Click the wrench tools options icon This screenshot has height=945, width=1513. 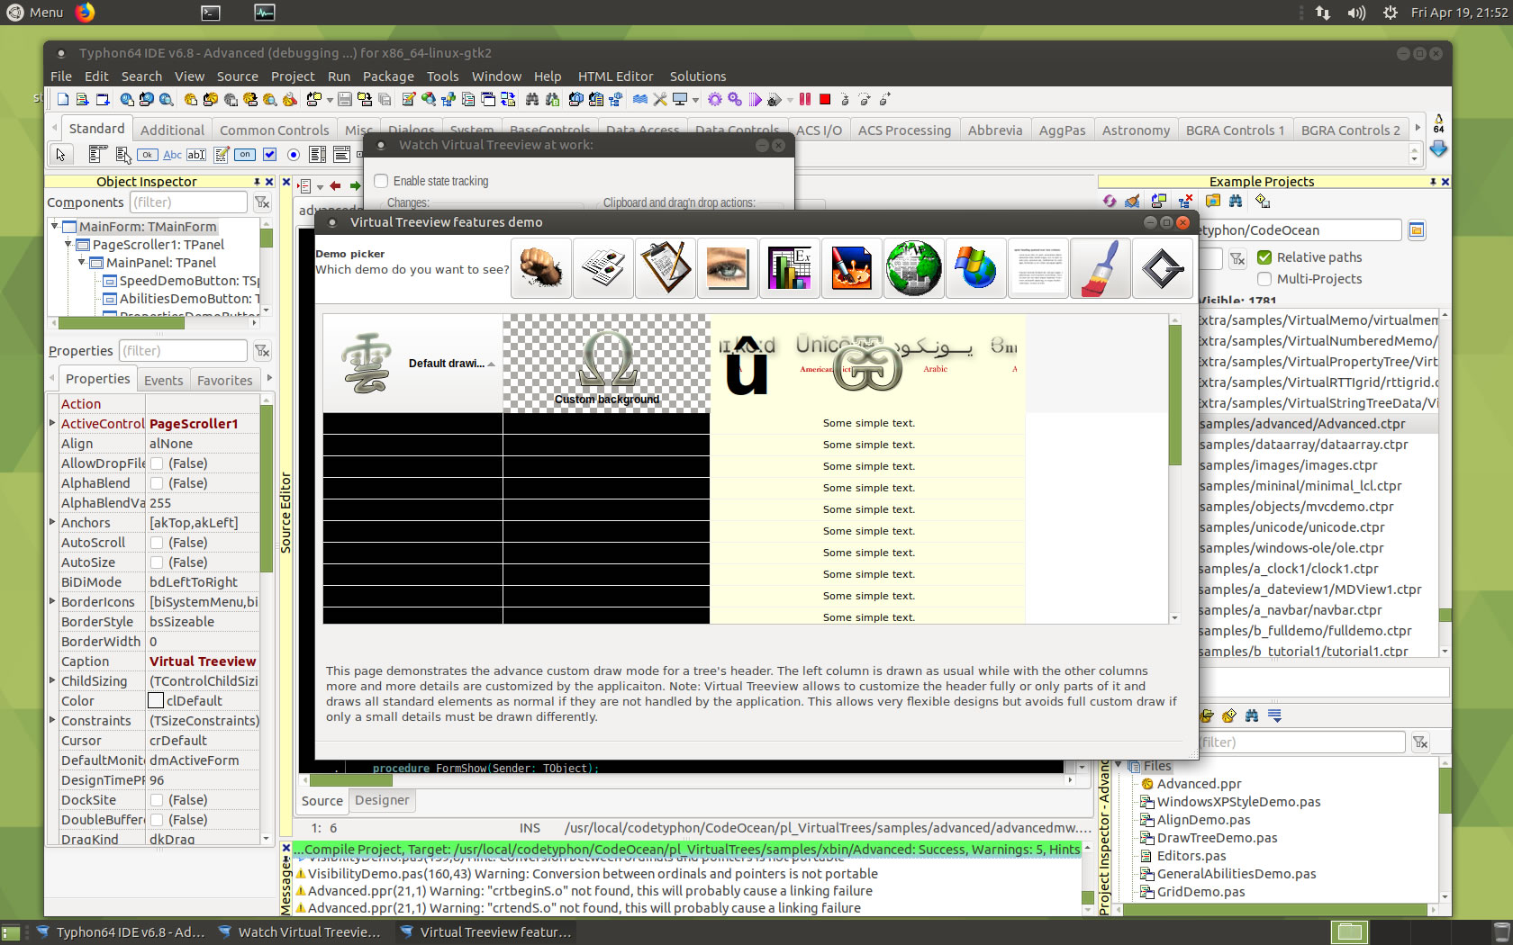[x=660, y=99]
